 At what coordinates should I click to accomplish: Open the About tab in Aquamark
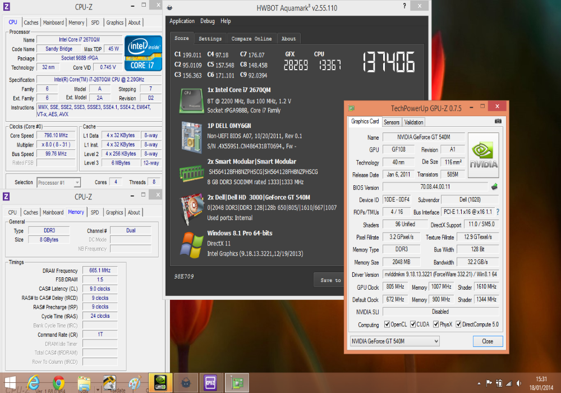tap(289, 39)
